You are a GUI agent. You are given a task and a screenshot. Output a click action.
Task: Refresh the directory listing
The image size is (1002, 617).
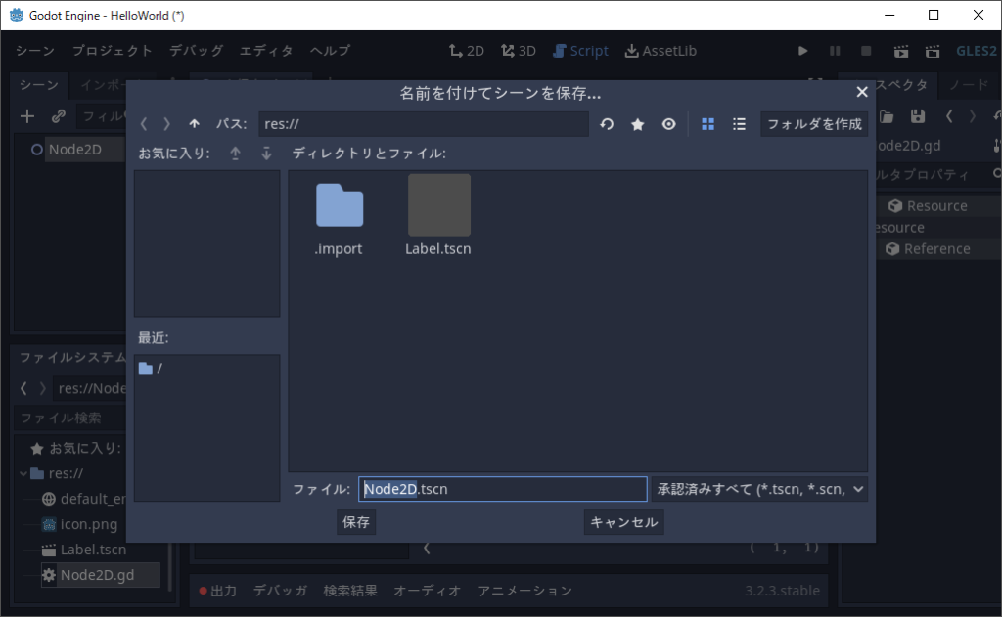pos(608,124)
